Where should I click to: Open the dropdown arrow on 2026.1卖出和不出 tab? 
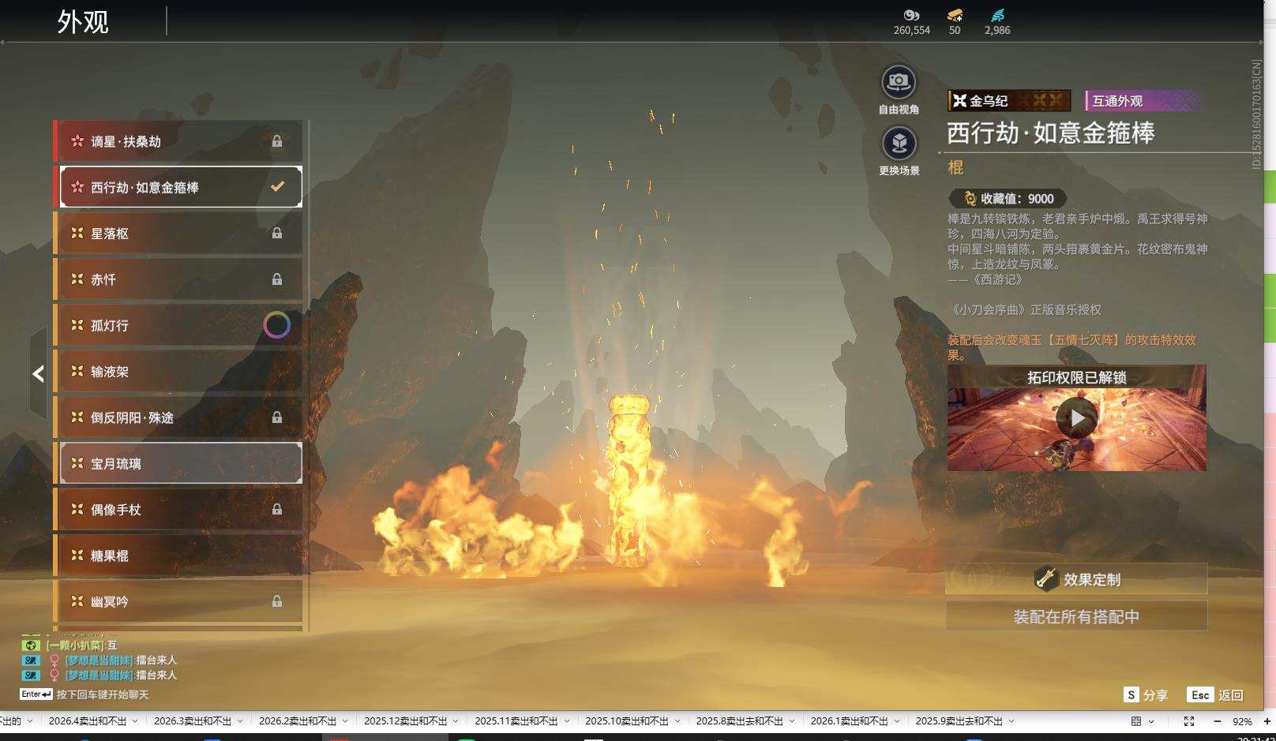(896, 721)
